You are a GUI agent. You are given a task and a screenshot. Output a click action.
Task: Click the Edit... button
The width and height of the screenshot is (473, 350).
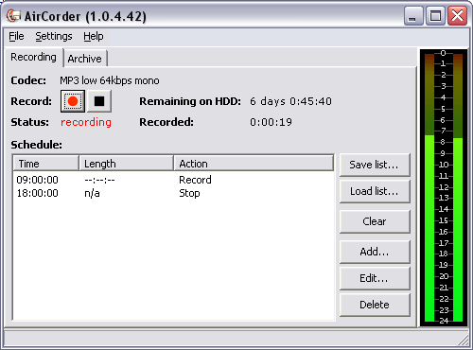point(375,278)
